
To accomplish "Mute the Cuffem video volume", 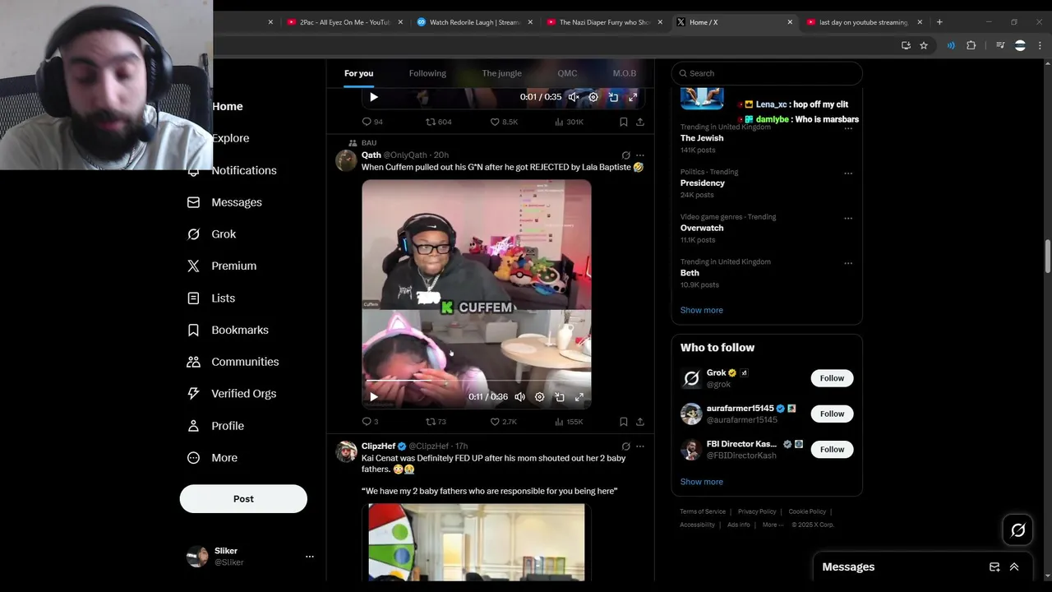I will tap(519, 396).
